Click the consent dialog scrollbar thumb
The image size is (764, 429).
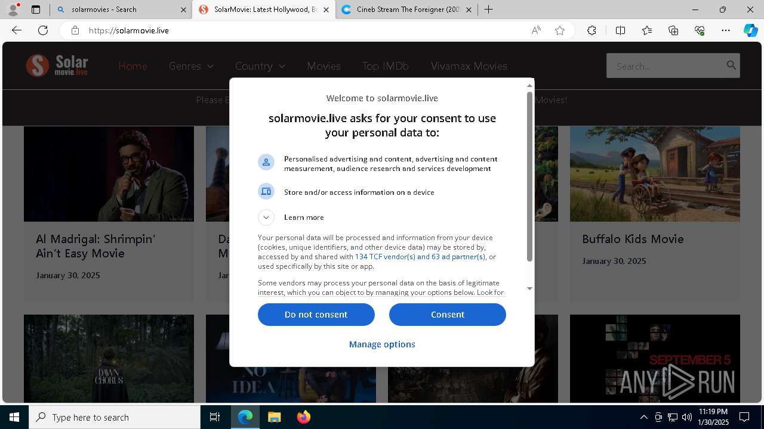529,176
